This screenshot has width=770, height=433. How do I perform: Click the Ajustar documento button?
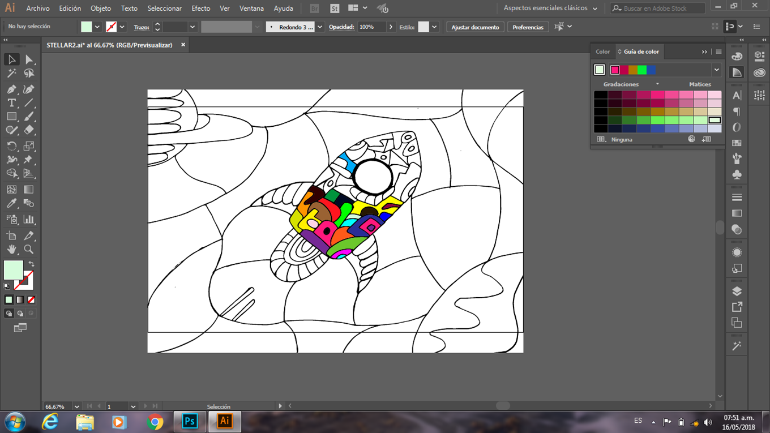coord(475,27)
